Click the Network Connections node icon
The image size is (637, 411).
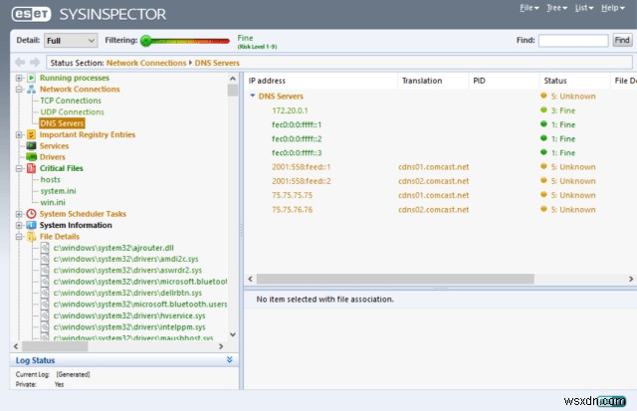(x=31, y=90)
